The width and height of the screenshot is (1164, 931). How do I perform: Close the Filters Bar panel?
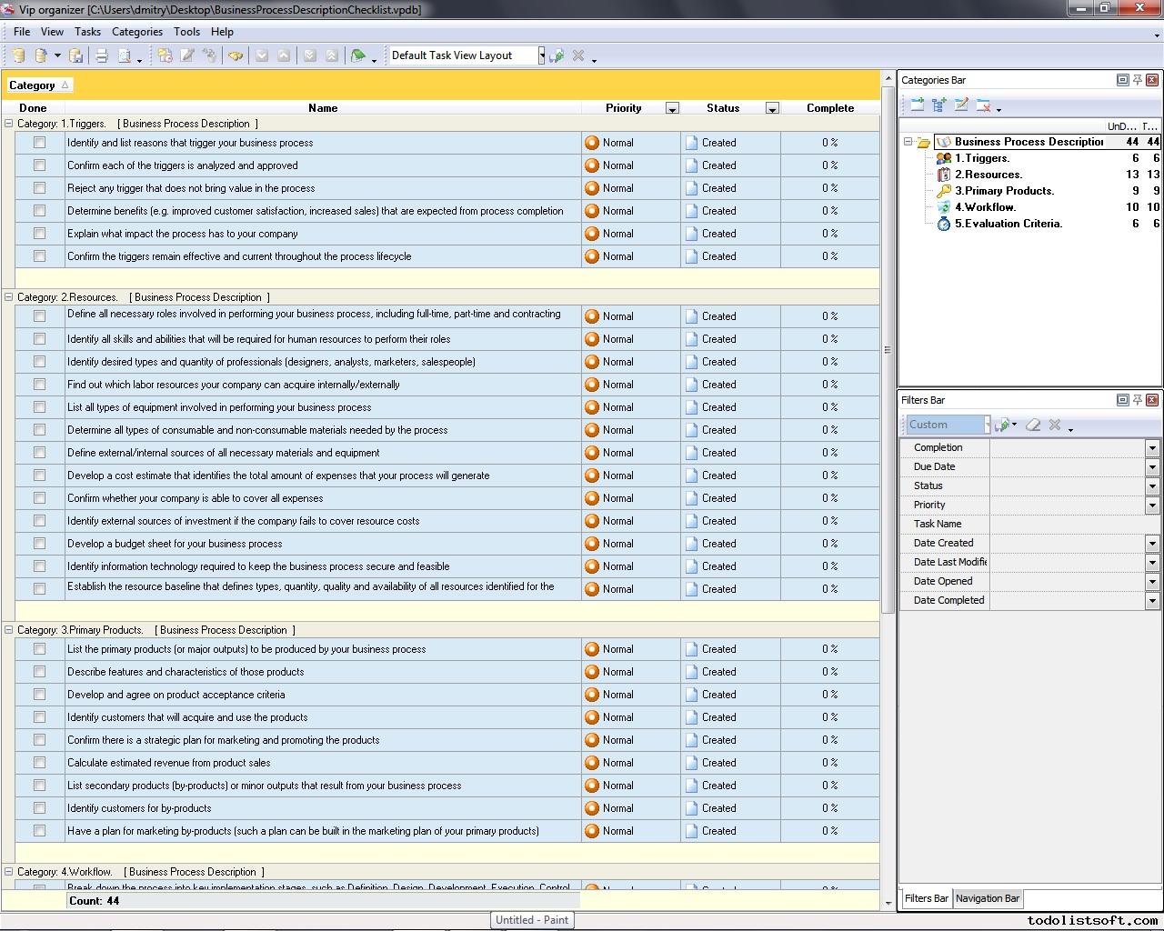coord(1153,400)
